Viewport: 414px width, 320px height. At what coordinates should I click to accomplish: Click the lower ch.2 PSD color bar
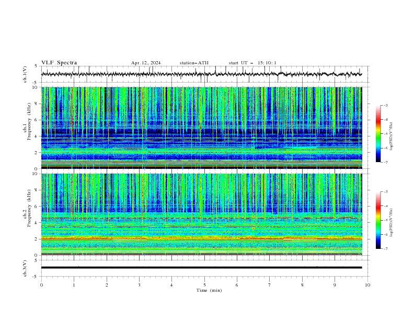pos(378,220)
